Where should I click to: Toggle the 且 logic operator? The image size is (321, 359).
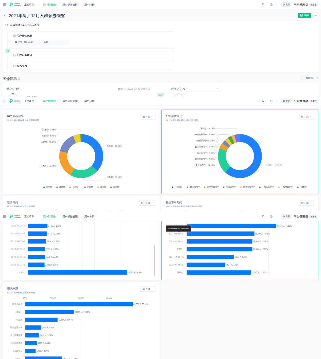8,51
